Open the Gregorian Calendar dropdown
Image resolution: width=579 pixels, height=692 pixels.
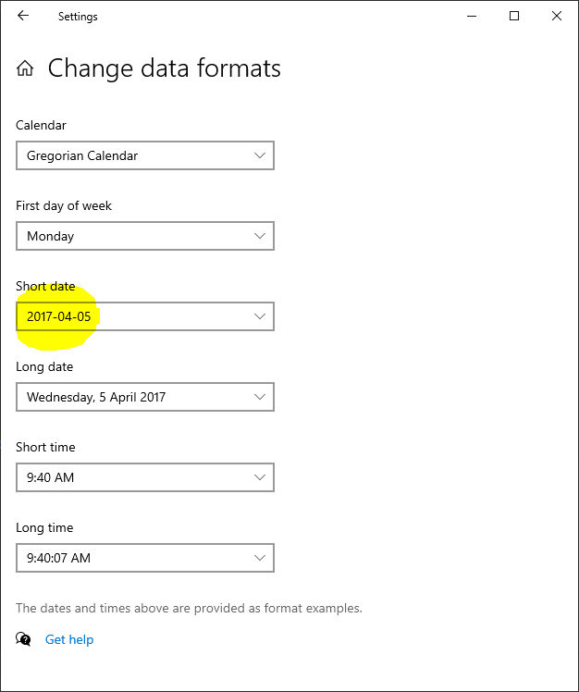tap(145, 155)
